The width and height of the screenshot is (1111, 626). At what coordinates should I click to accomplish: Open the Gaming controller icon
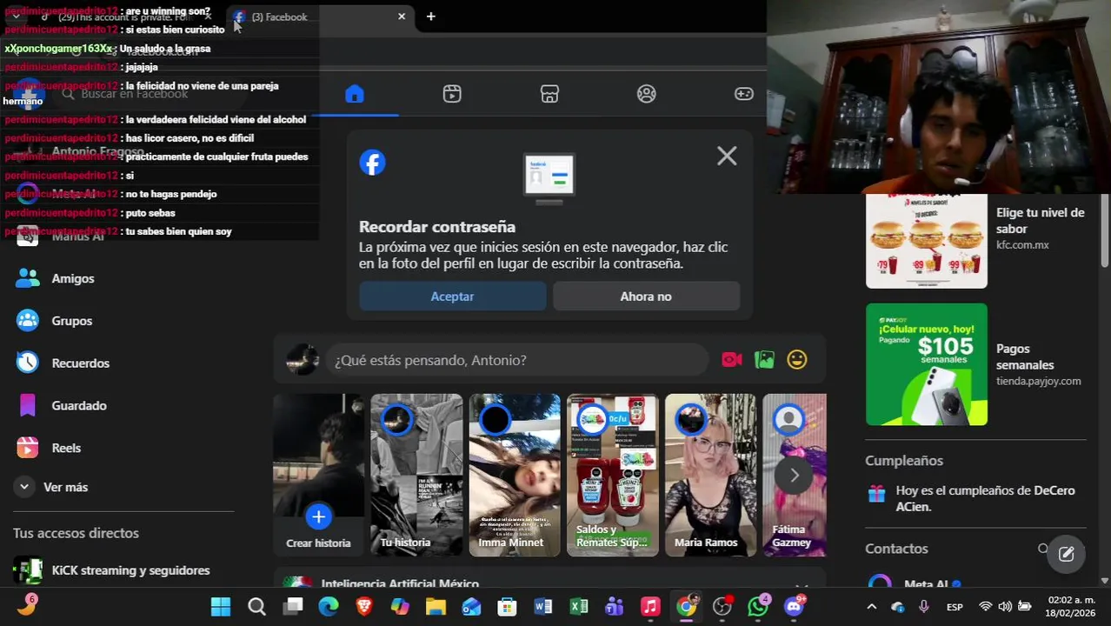pos(744,94)
